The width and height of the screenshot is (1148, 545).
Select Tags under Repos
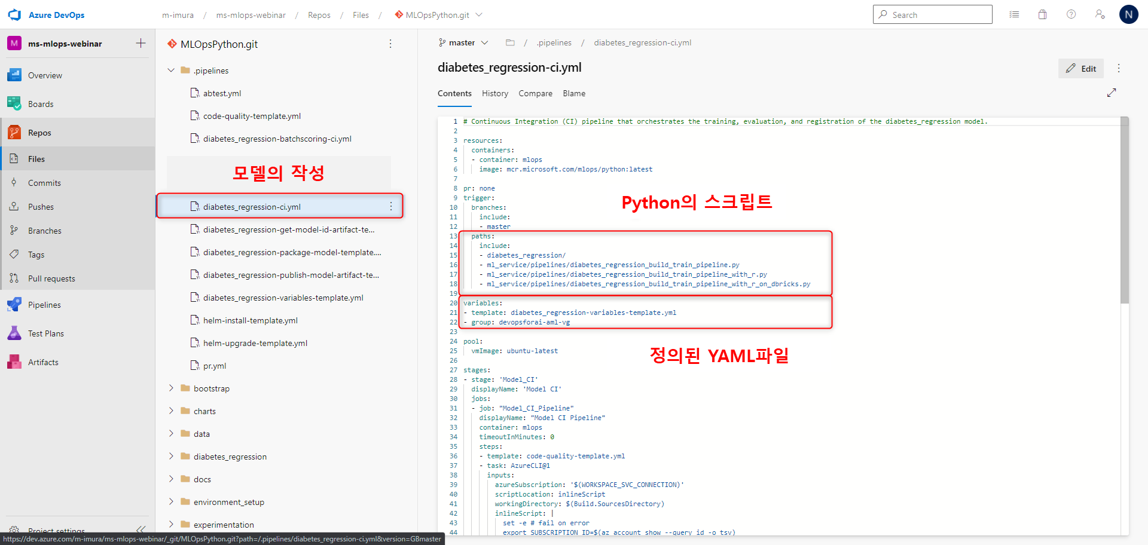click(78, 255)
